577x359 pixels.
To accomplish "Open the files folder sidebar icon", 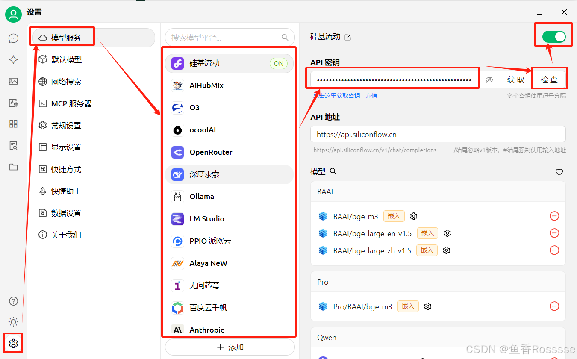I will tap(13, 167).
